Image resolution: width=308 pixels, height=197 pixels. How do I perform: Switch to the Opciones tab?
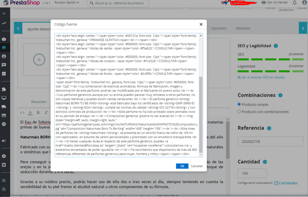click(219, 28)
